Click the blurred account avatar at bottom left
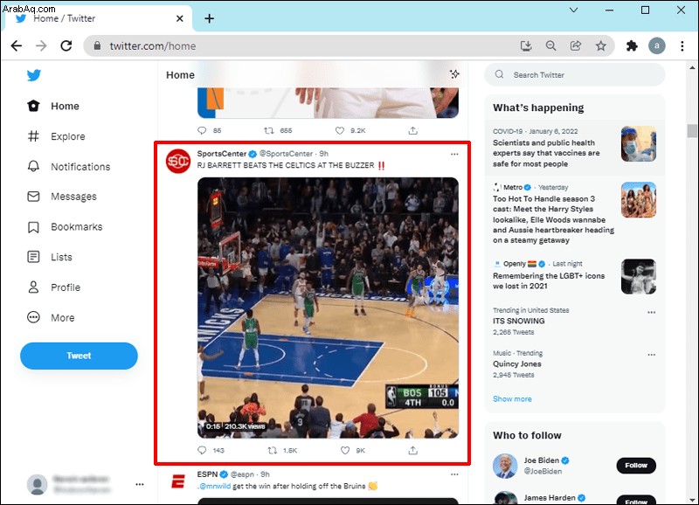The height and width of the screenshot is (505, 699). tap(37, 485)
